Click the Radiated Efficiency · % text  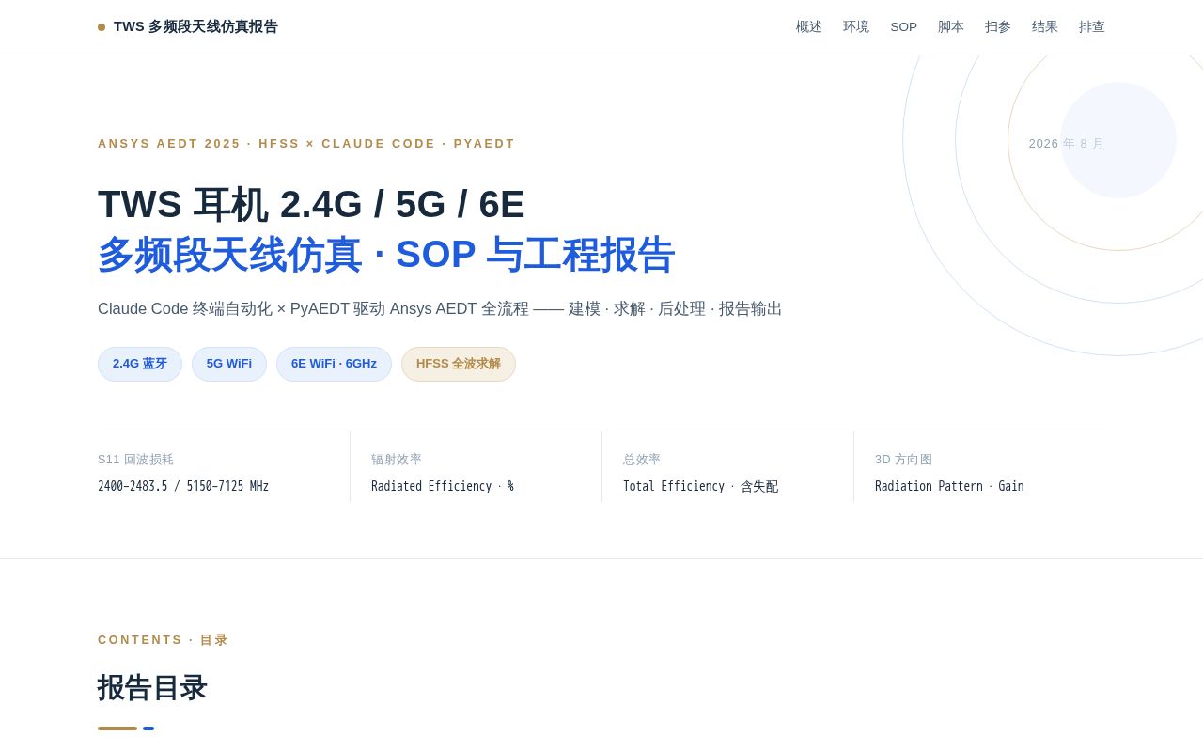point(443,487)
